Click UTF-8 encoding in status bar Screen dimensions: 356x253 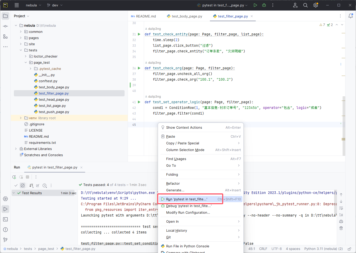click(x=277, y=249)
